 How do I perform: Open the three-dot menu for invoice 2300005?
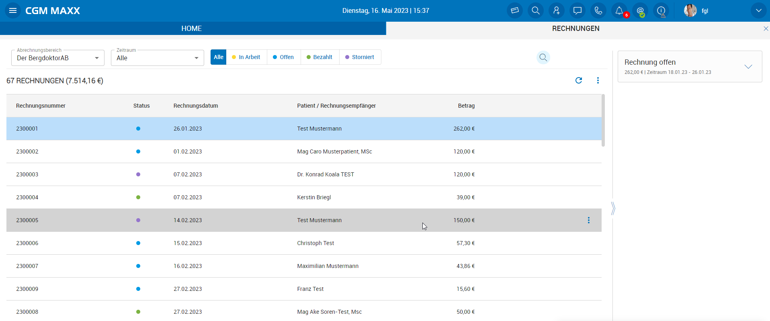[589, 220]
